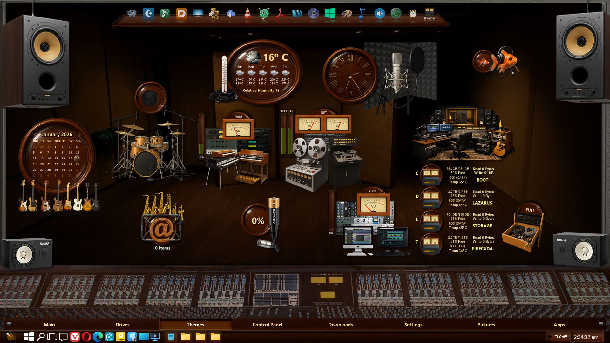Image resolution: width=610 pixels, height=343 pixels.
Task: Click the email @ inbox widget
Action: tap(162, 228)
